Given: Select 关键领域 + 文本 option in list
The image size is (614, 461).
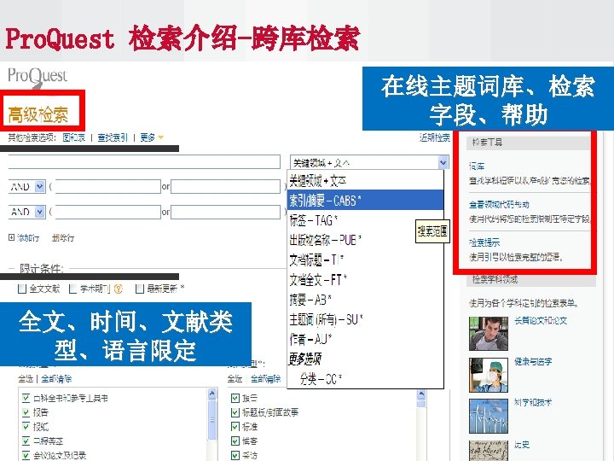Looking at the screenshot, I should (x=365, y=181).
